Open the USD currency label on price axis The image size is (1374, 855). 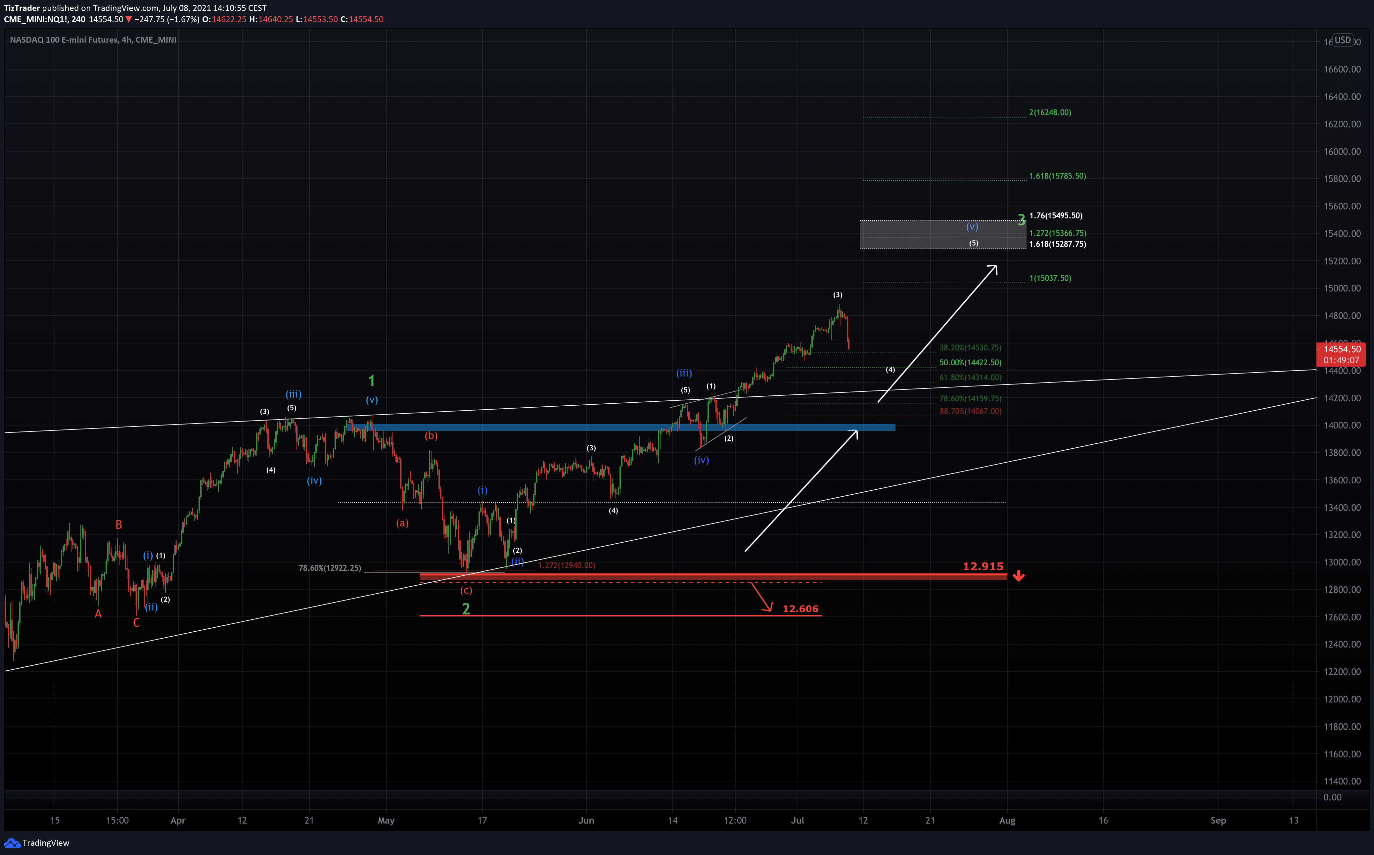(x=1342, y=40)
